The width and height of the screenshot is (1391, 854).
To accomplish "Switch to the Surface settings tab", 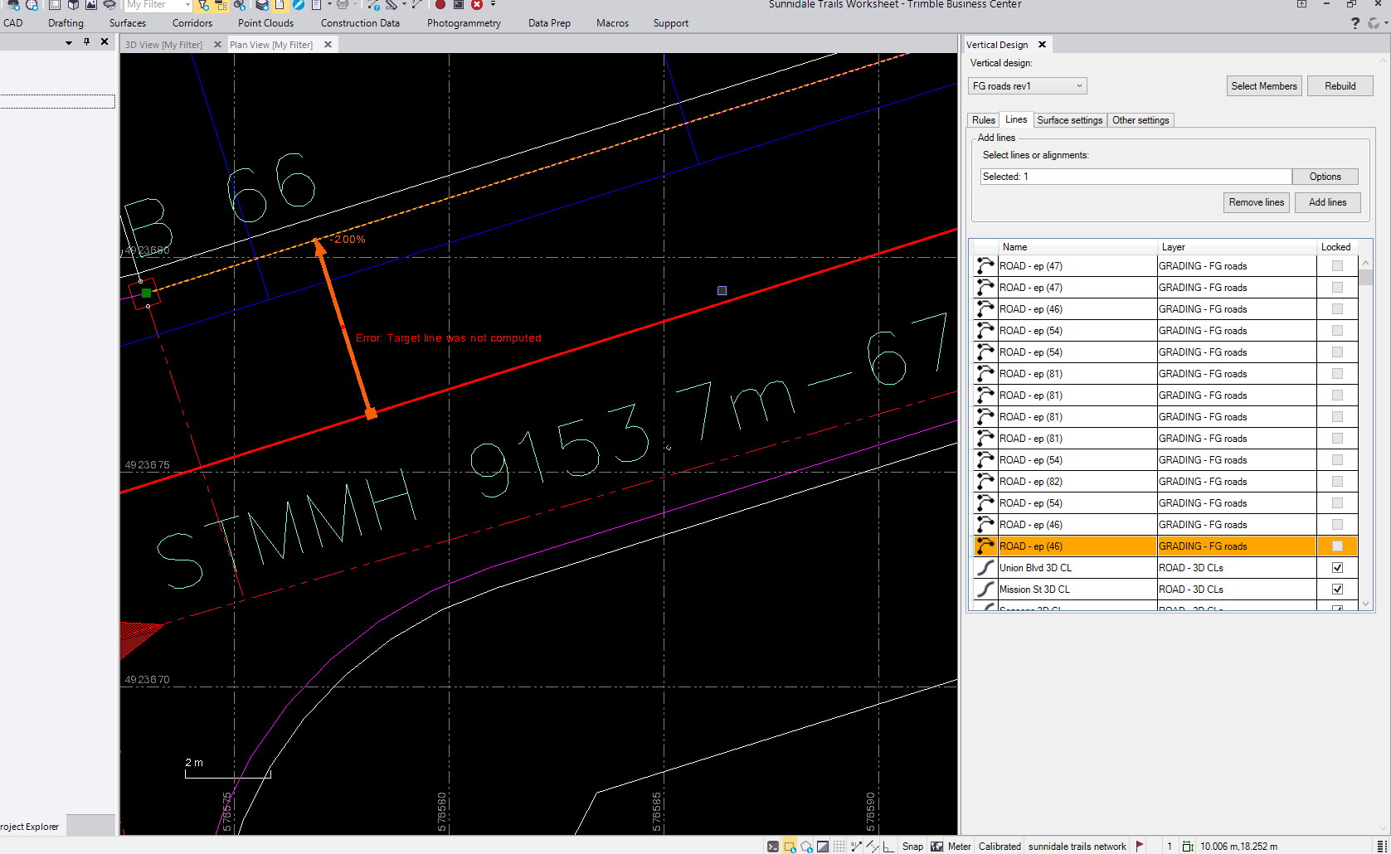I will (1069, 119).
